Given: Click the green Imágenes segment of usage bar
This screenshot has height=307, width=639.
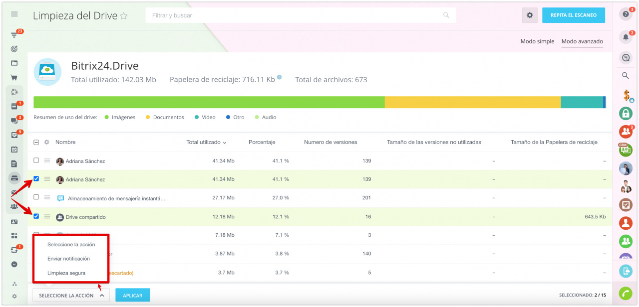Looking at the screenshot, I should click(x=209, y=102).
